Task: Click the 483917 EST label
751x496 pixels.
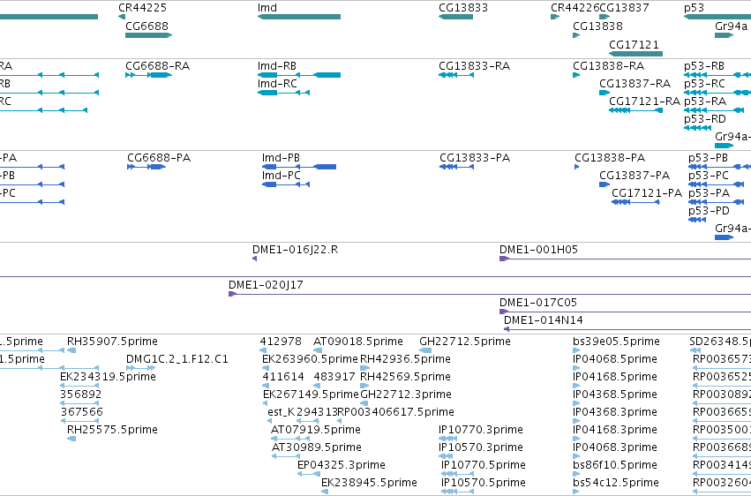Action: pos(334,377)
